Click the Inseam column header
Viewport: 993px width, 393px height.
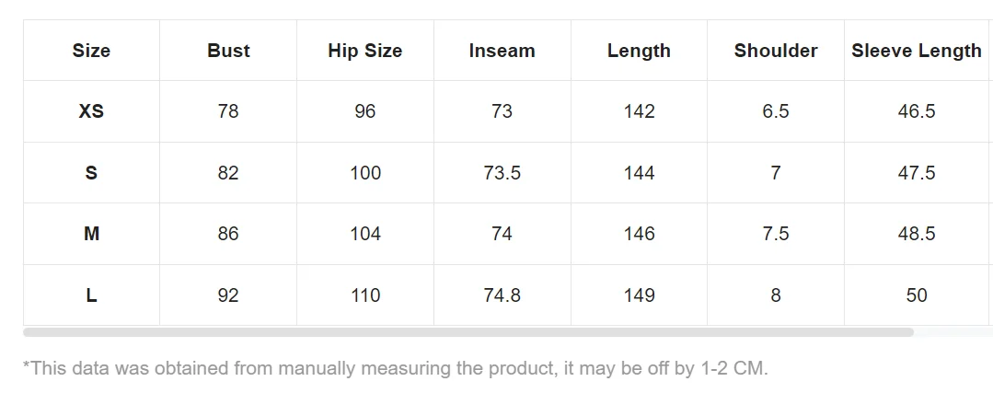coord(502,51)
